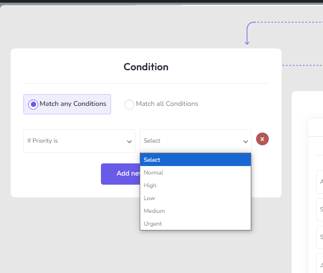This screenshot has width=323, height=273.
Task: Choose Normal priority from the list
Action: 195,172
